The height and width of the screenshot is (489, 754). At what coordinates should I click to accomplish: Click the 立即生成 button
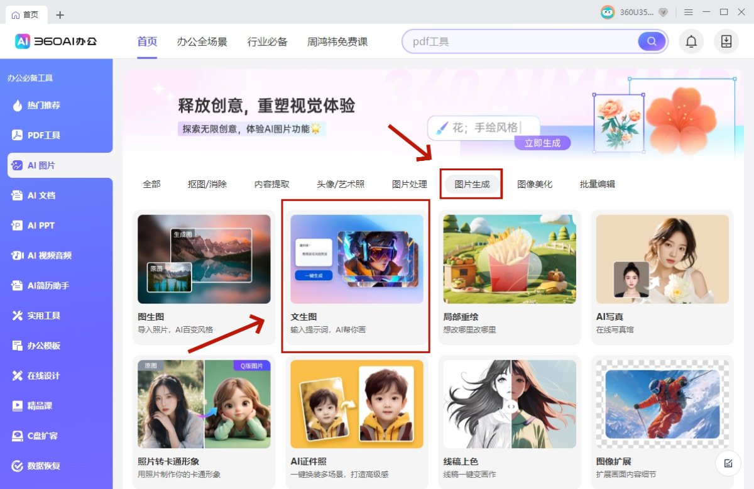click(x=542, y=143)
